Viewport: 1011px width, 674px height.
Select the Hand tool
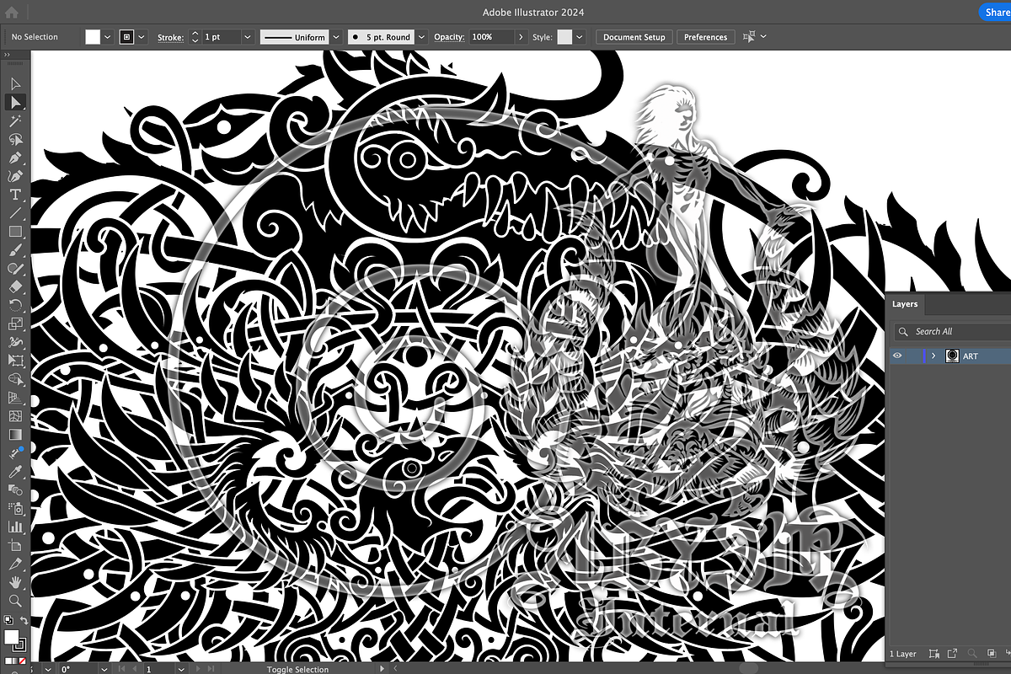coord(15,582)
